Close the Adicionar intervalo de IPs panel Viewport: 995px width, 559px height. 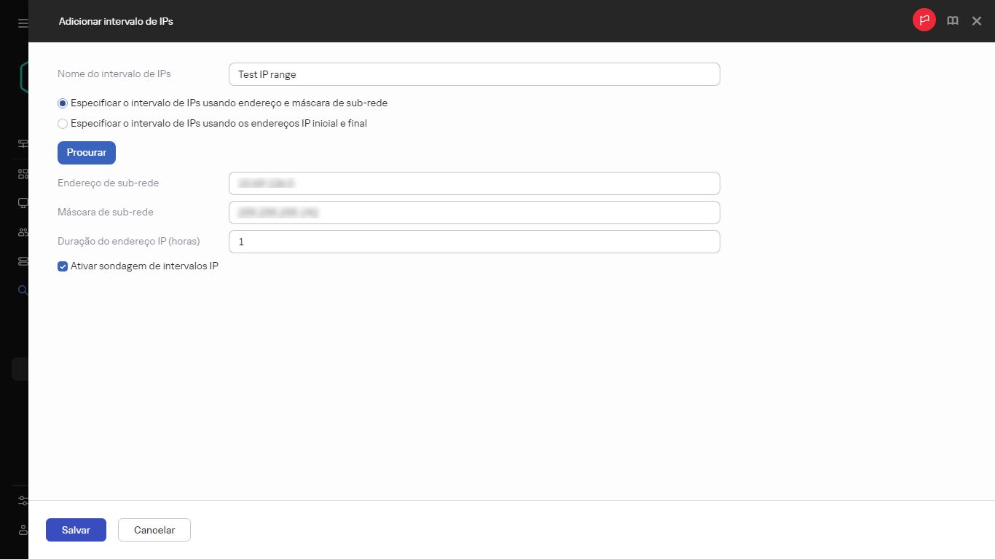click(977, 21)
